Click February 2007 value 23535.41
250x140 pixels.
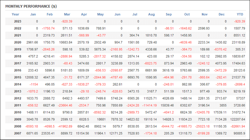(48, 133)
